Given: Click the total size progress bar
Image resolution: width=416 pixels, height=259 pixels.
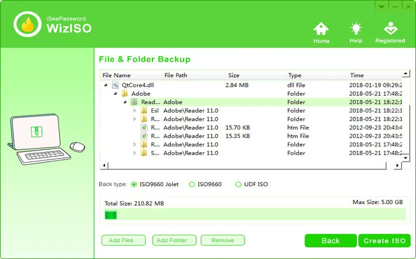Looking at the screenshot, I should pyautogui.click(x=254, y=215).
